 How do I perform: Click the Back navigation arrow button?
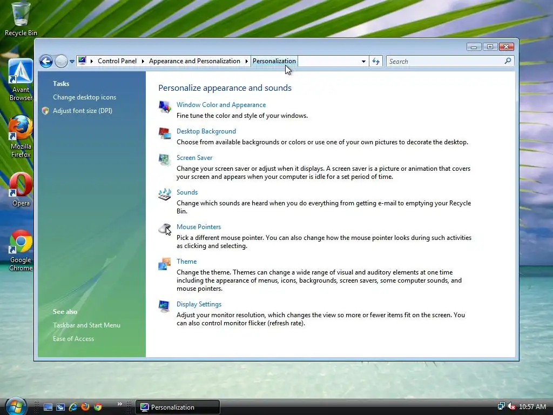[x=46, y=62]
